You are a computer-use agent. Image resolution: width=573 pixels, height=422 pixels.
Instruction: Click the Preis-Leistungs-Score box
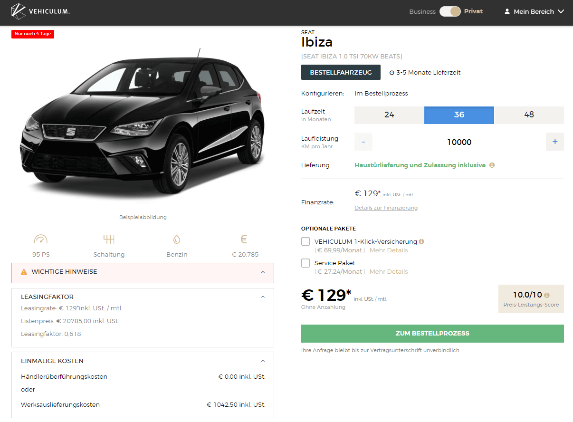coord(531,299)
